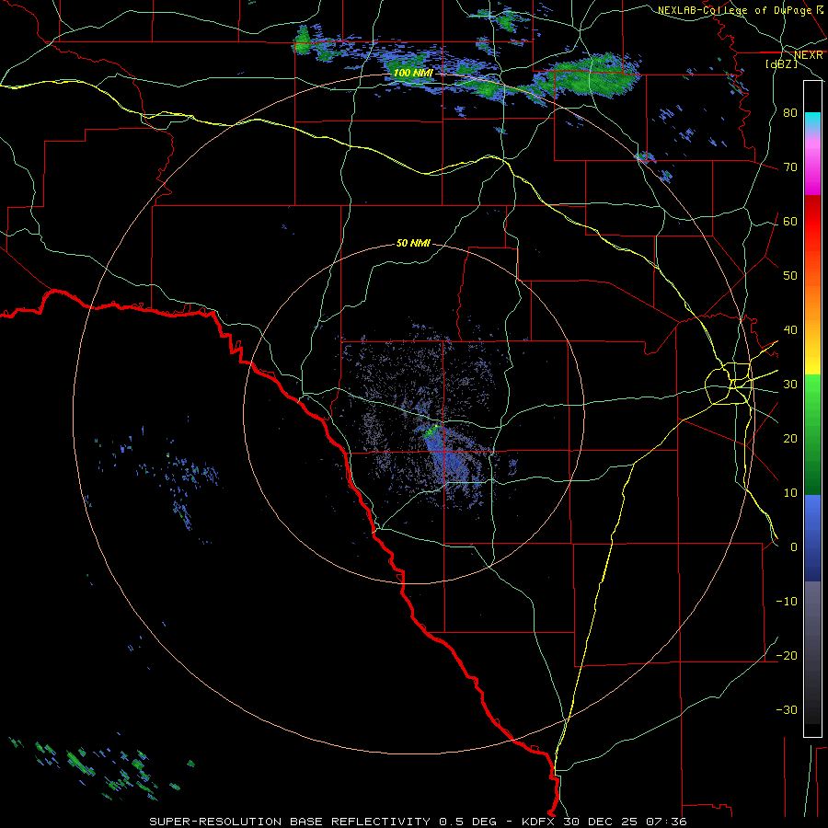Click the yellow highway loop around the eastern city
Screen dimensions: 828x828
tap(729, 384)
